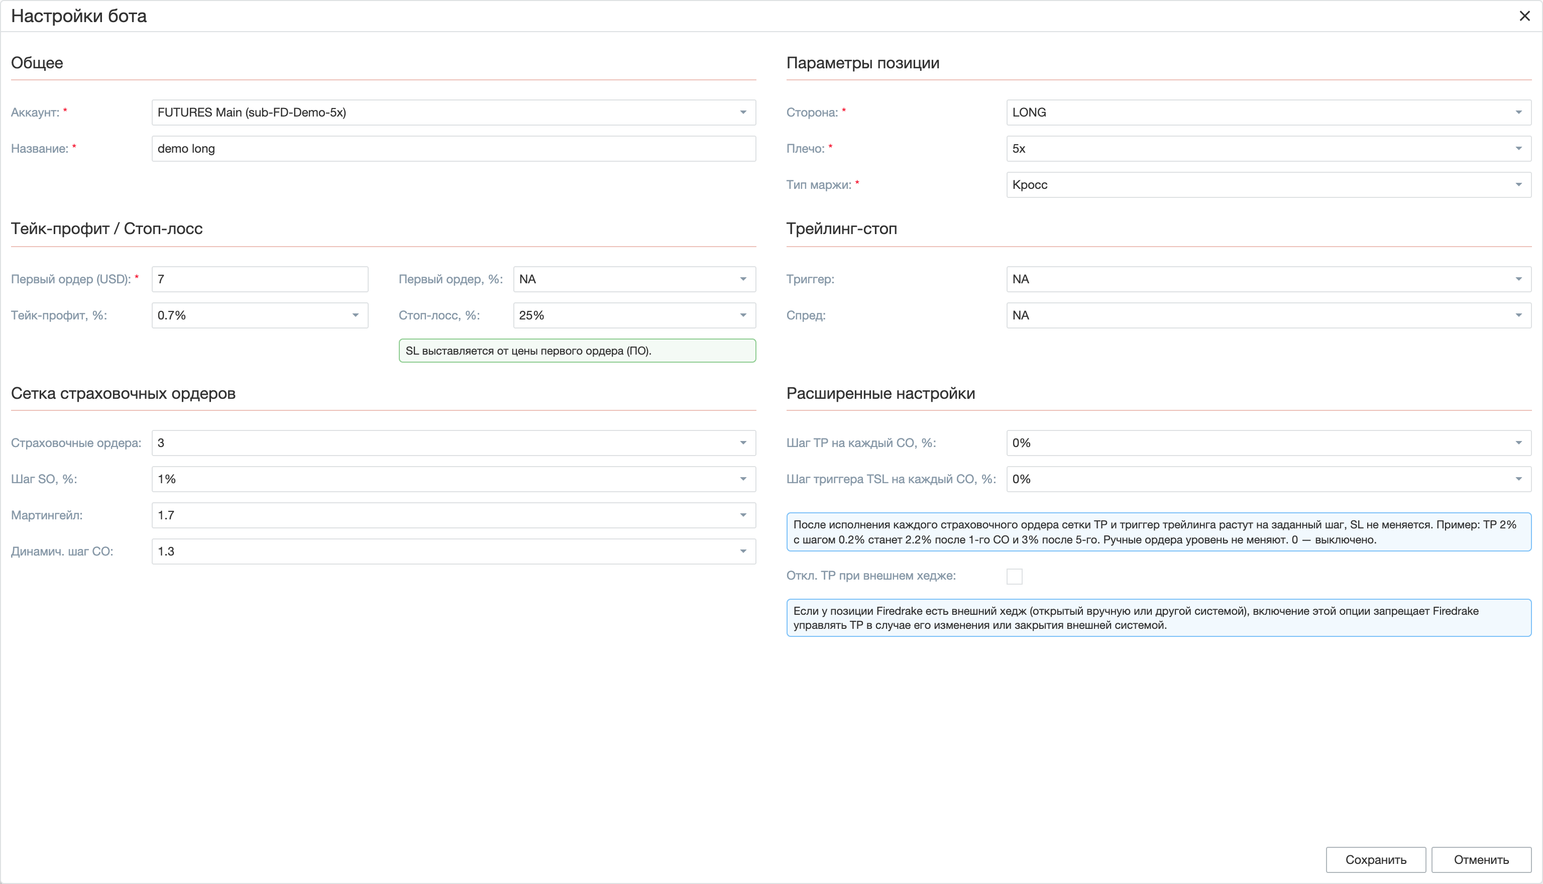Open the Аккаунт dropdown
This screenshot has width=1543, height=884.
tap(454, 113)
